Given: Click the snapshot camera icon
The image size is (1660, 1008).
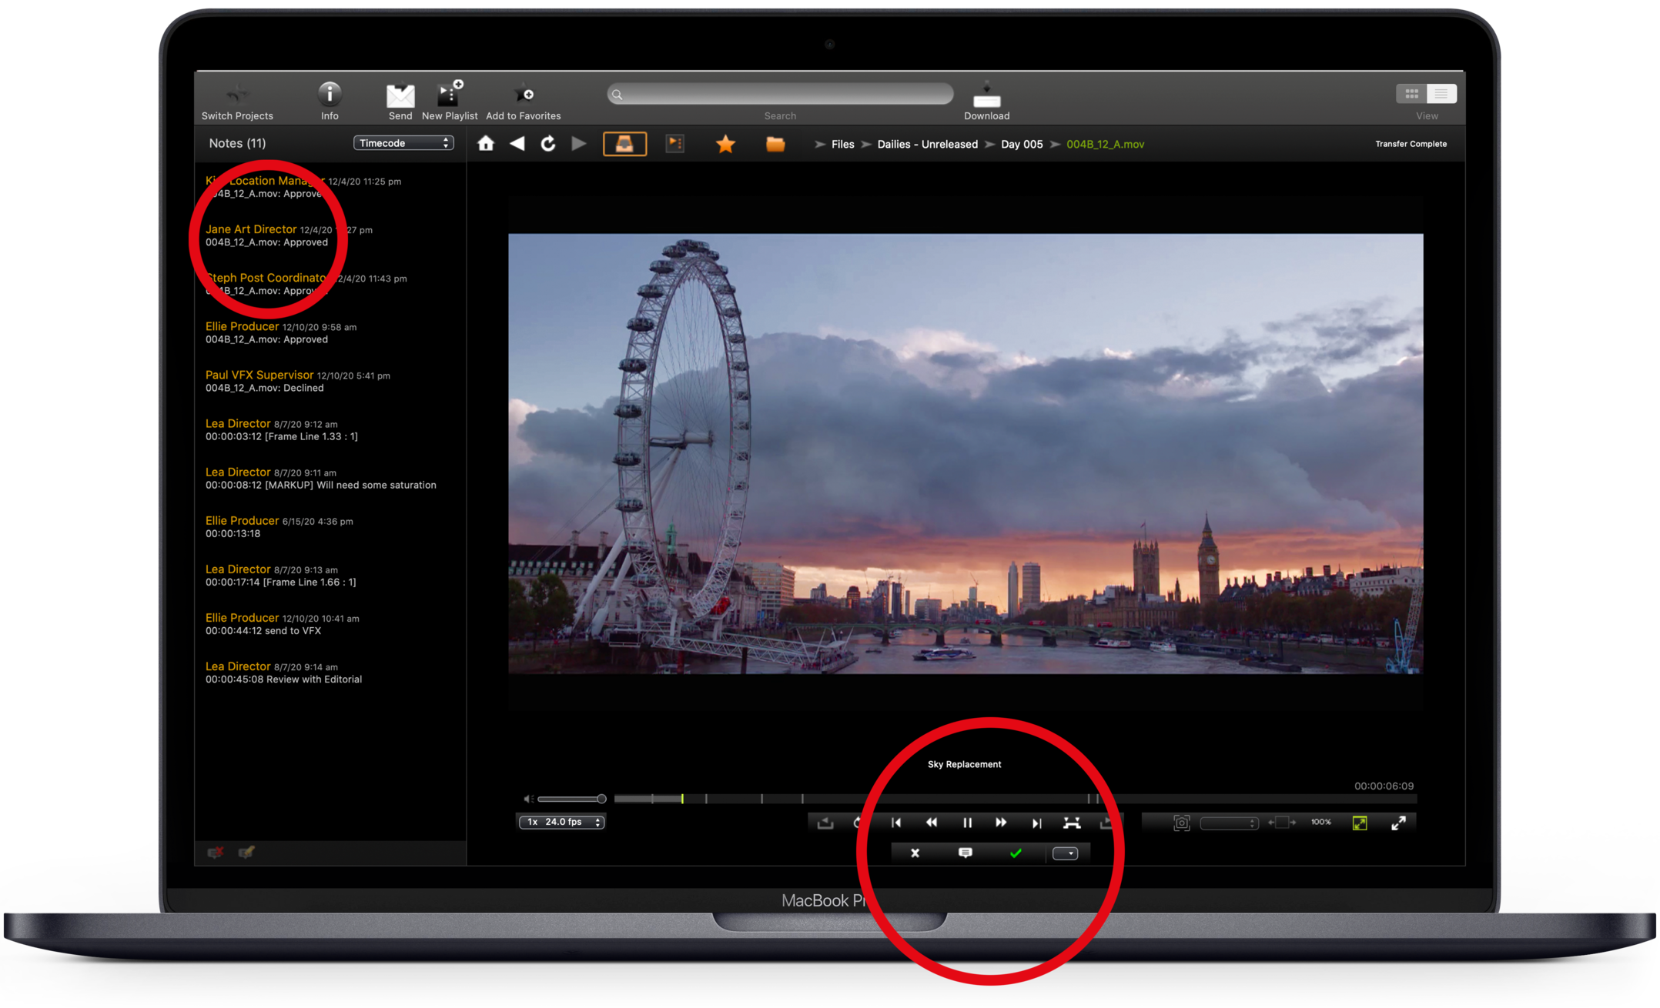Looking at the screenshot, I should (x=1181, y=823).
